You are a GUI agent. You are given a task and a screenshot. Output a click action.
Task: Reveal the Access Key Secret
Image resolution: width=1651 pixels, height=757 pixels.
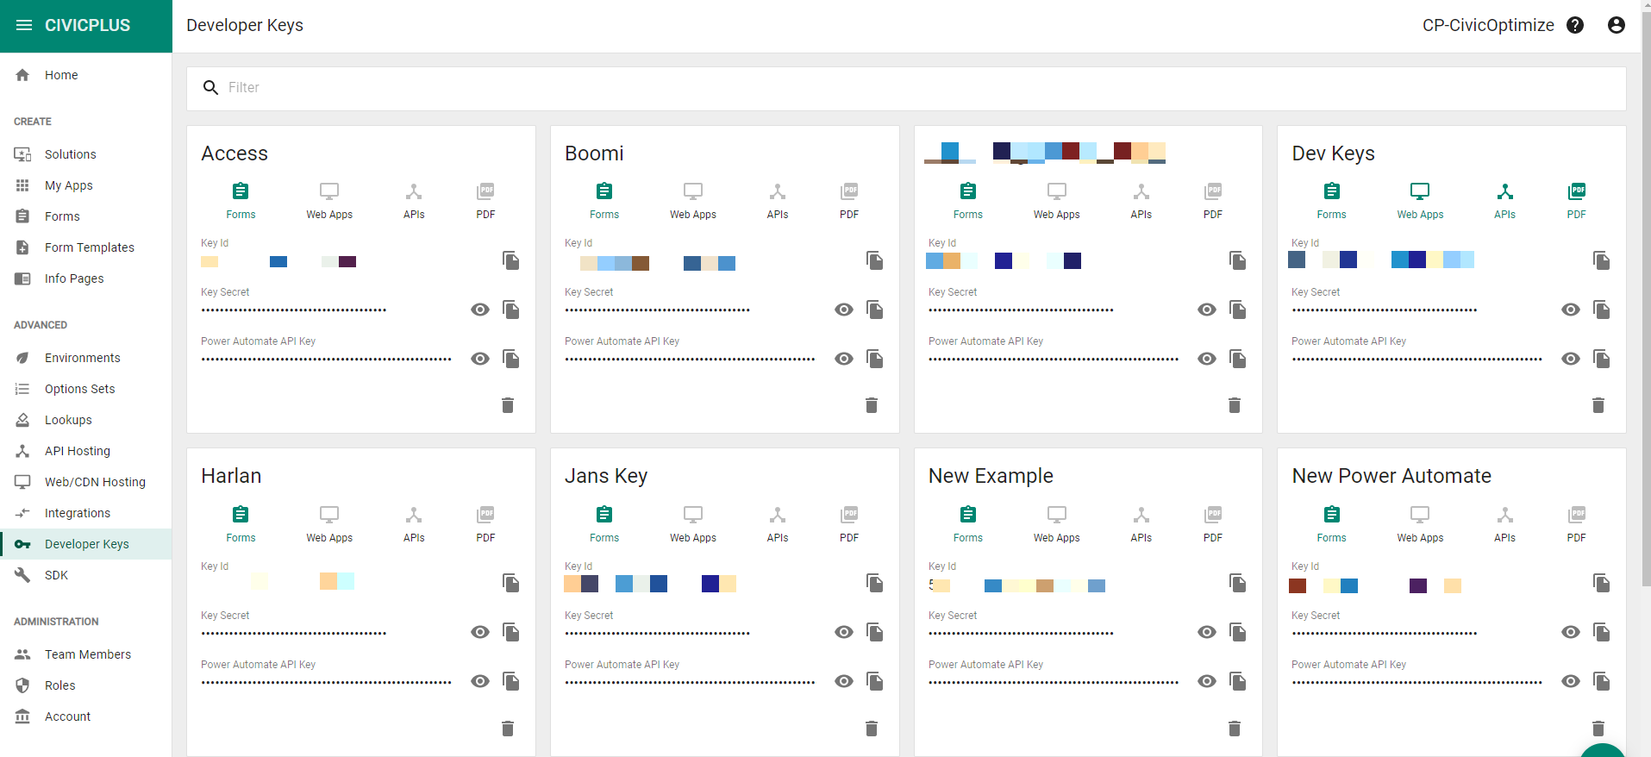click(480, 310)
